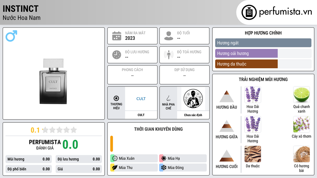Open the Da thuộc leather image
Image resolution: width=317 pixels, height=178 pixels.
pyautogui.click(x=253, y=154)
